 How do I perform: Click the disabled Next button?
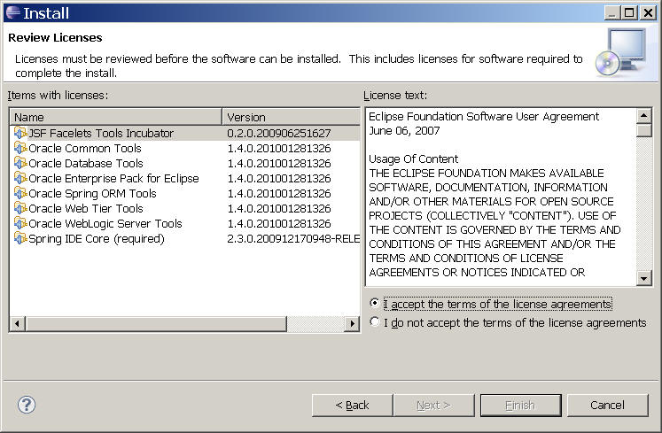coord(433,406)
